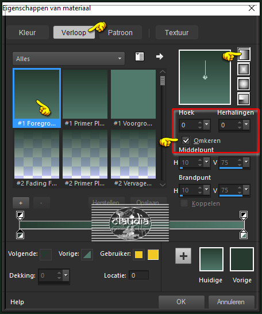Enable the Koppelen checkbox
The width and height of the screenshot is (262, 314).
point(184,203)
